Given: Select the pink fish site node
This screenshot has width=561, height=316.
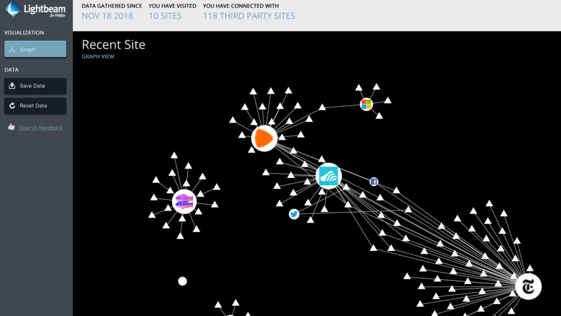Looking at the screenshot, I should click(x=184, y=202).
